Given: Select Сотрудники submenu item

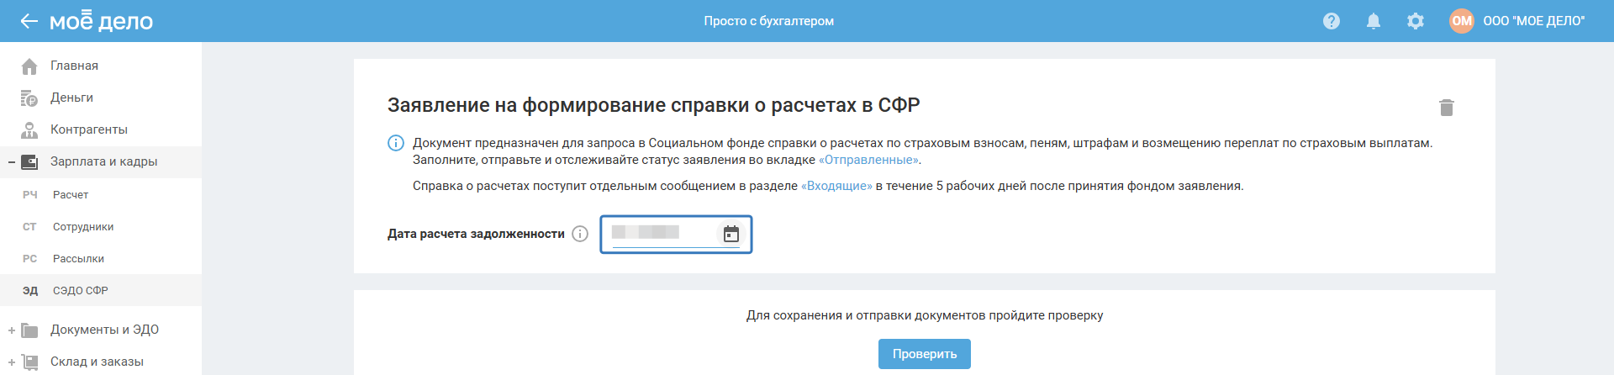Looking at the screenshot, I should pos(83,227).
